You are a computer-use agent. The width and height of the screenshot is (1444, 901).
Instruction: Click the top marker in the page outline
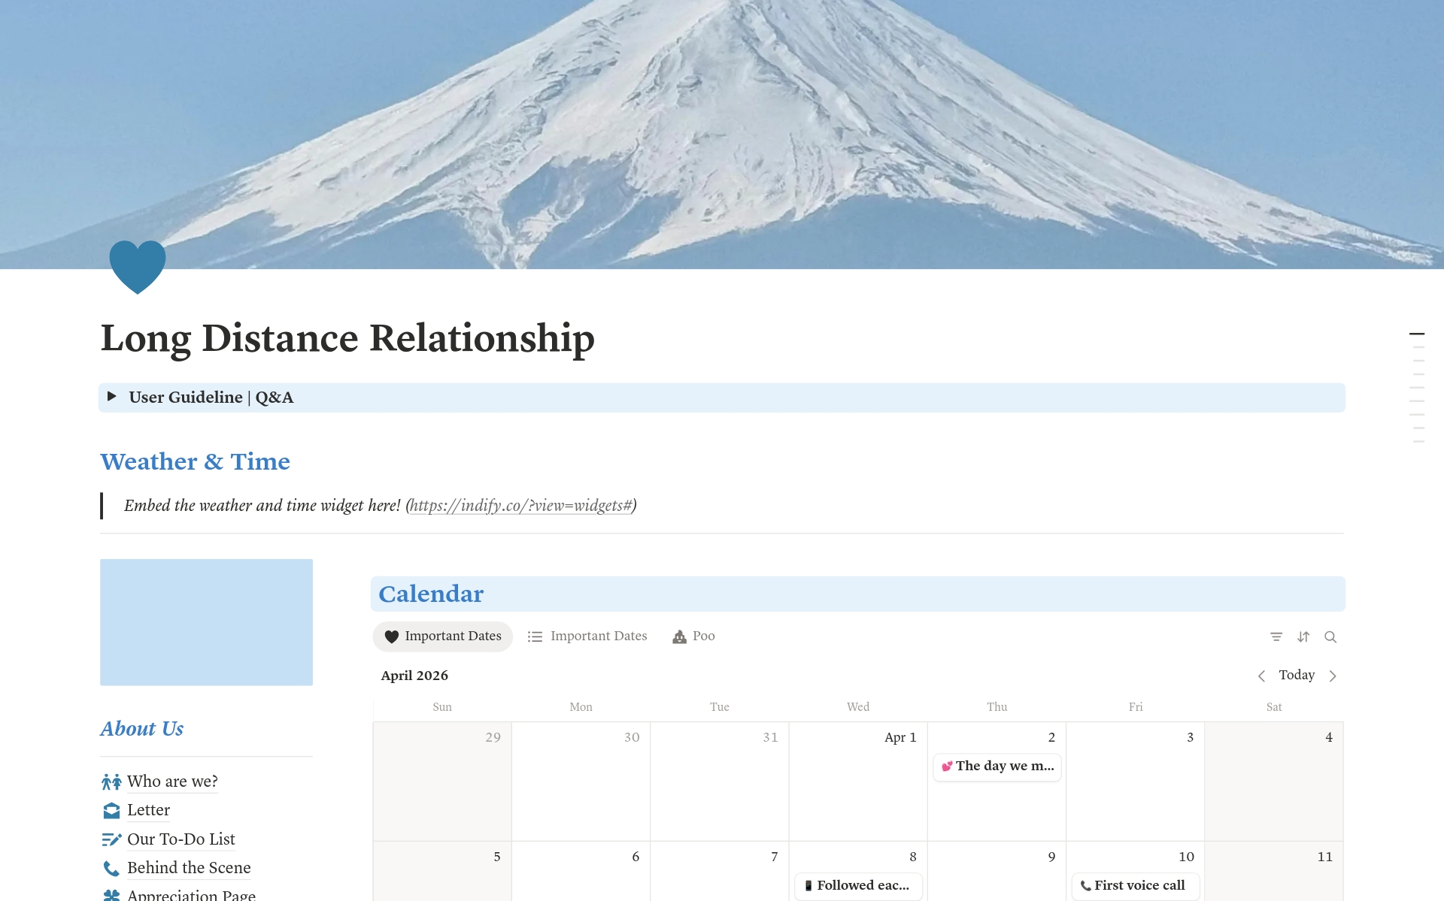pos(1417,334)
